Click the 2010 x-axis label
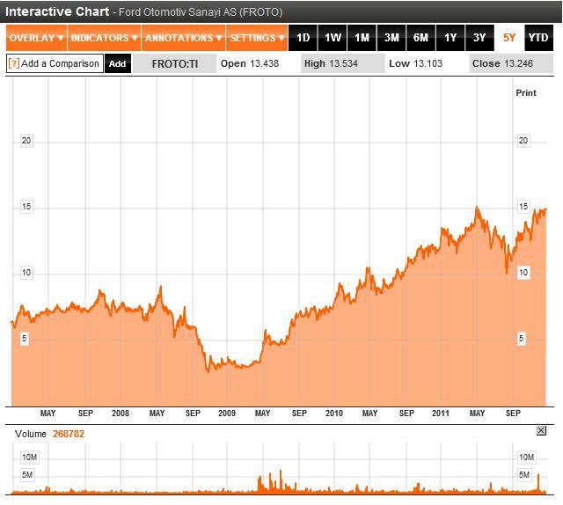Screen dimensions: 563x505 coord(334,413)
